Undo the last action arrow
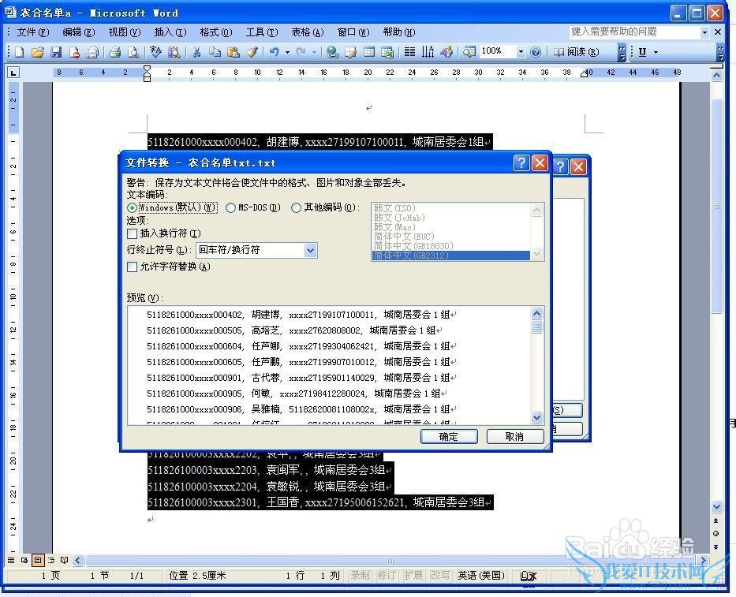The width and height of the screenshot is (736, 597). pos(275,51)
